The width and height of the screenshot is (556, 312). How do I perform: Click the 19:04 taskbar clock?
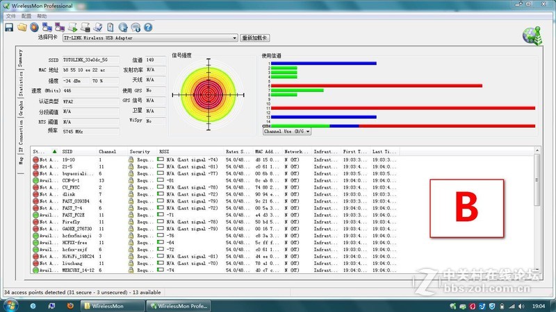(538, 306)
